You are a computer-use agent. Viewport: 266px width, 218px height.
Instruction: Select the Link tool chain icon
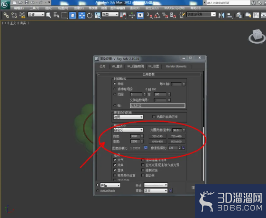coord(6,16)
